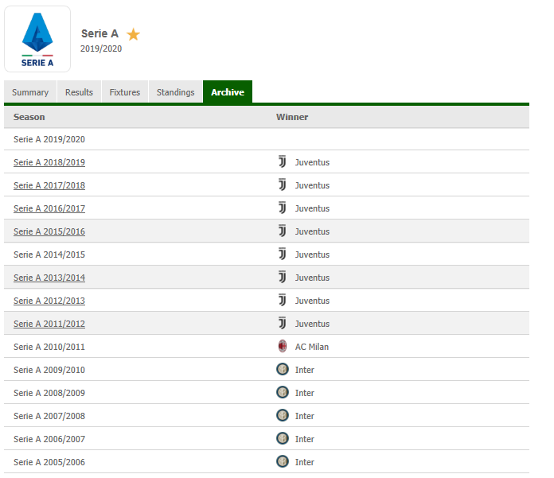Open the Summary tab

30,92
